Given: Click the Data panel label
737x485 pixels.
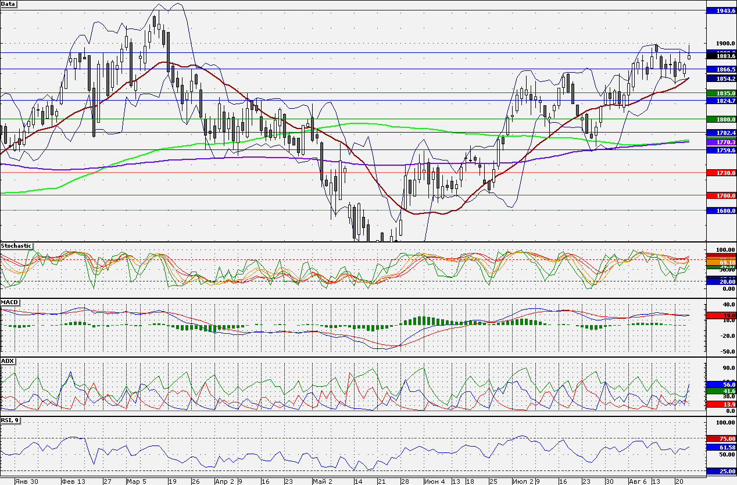Looking at the screenshot, I should point(9,4).
